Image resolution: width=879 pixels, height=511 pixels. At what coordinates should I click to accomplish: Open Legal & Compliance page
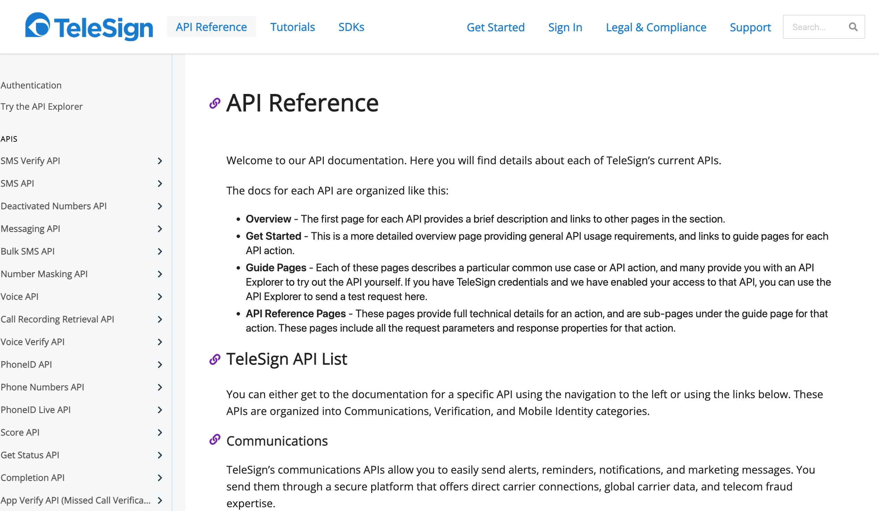coord(656,27)
